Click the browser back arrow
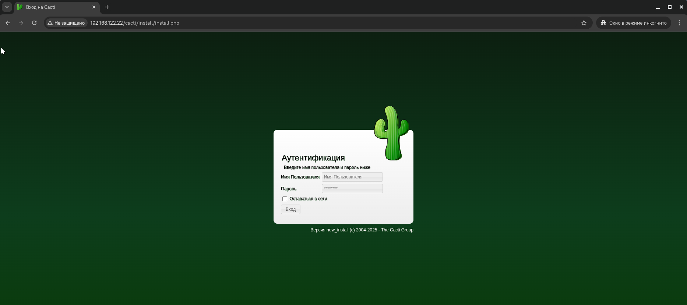Viewport: 687px width, 305px height. click(8, 23)
